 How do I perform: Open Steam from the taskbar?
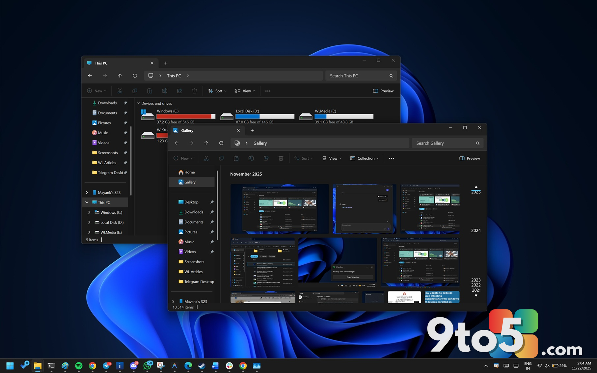tap(202, 366)
